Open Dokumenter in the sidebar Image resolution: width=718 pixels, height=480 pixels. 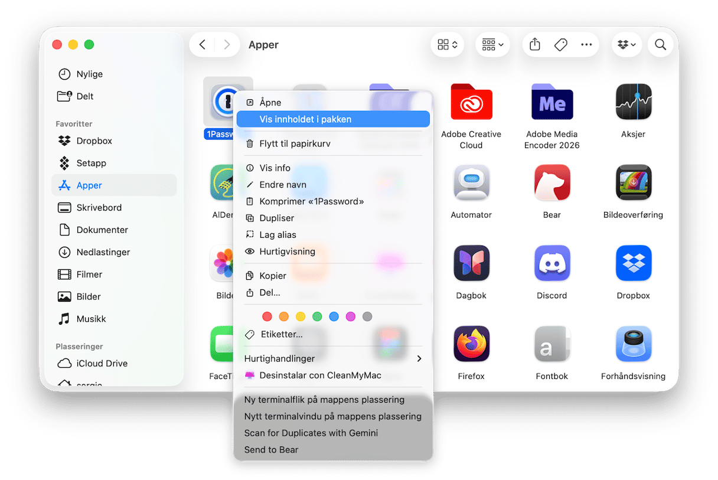(x=114, y=230)
